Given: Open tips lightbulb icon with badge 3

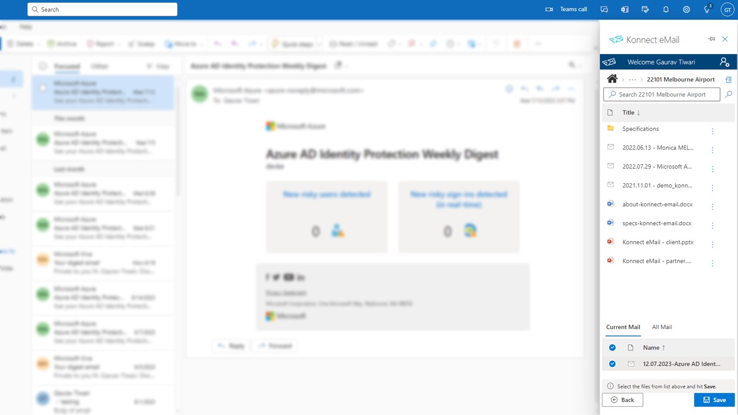Looking at the screenshot, I should pyautogui.click(x=707, y=9).
